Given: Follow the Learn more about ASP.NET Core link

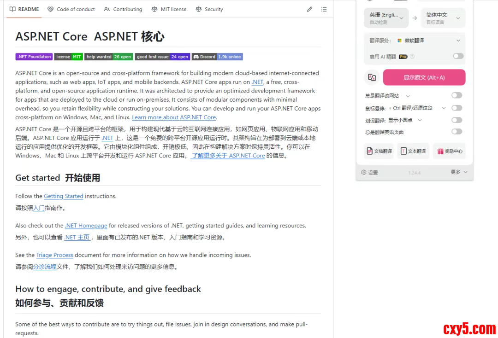Looking at the screenshot, I should tap(174, 117).
